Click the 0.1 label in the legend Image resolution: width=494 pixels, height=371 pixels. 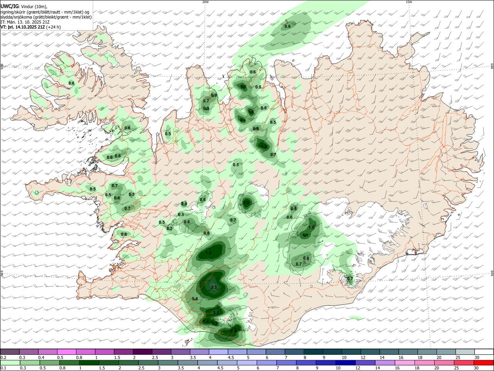tap(3, 368)
